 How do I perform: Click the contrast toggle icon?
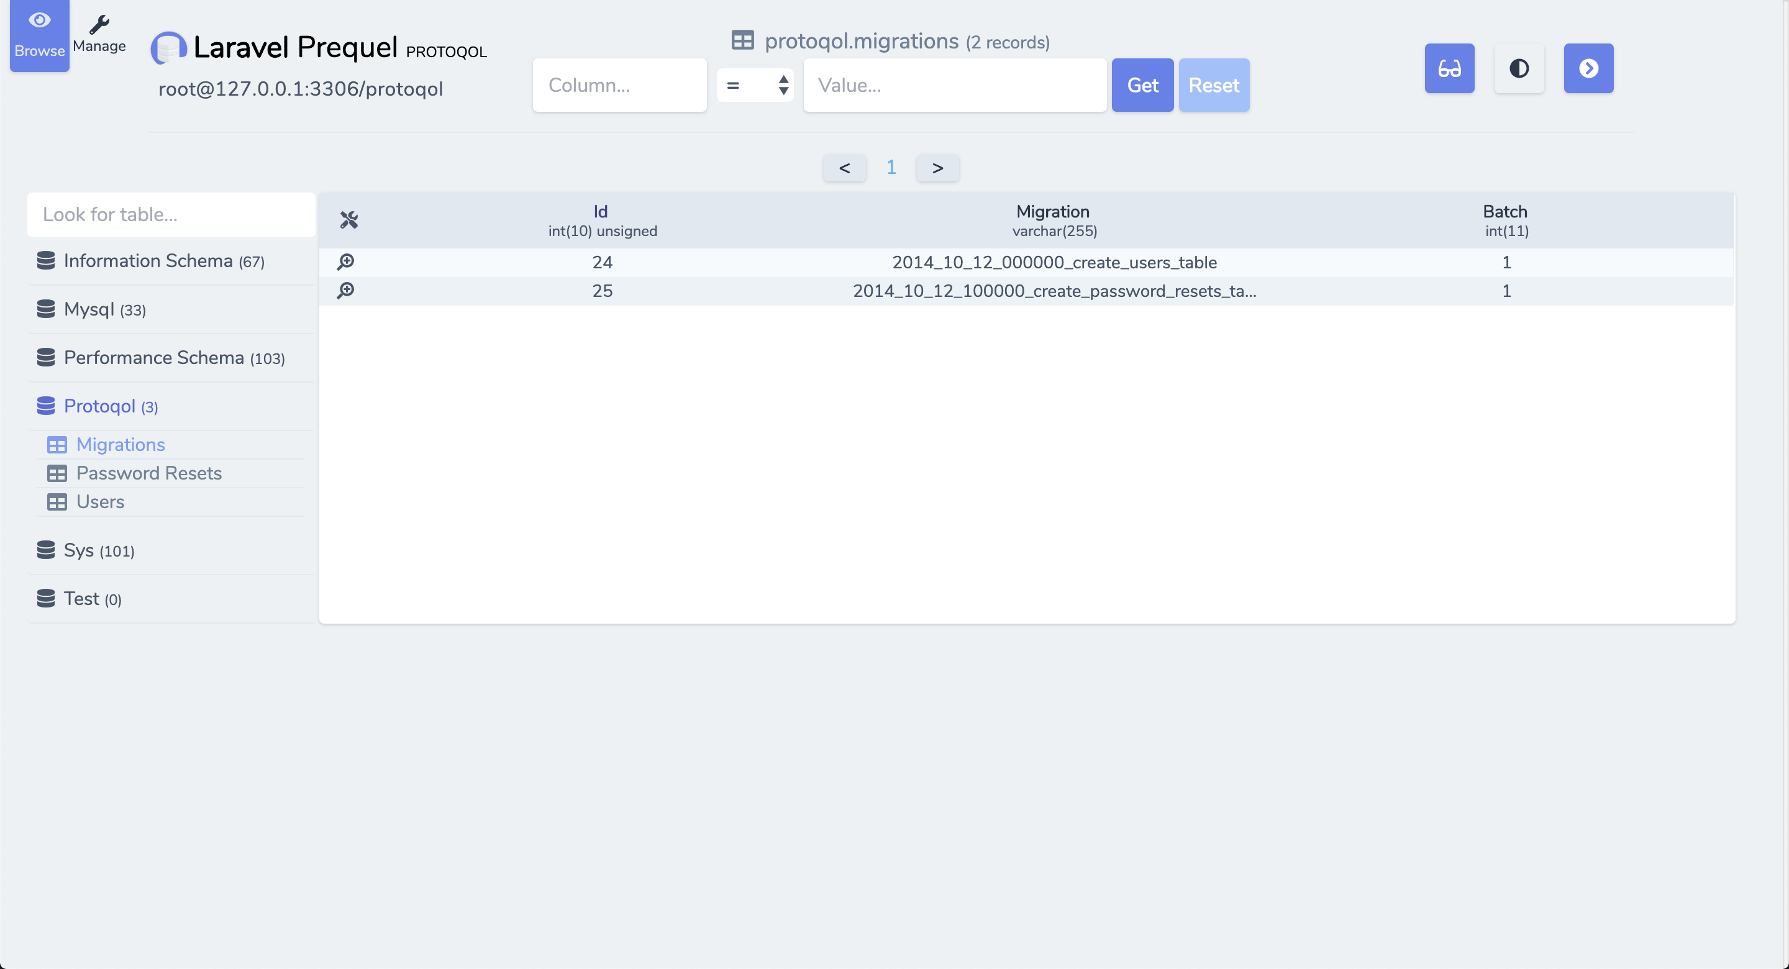coord(1519,69)
